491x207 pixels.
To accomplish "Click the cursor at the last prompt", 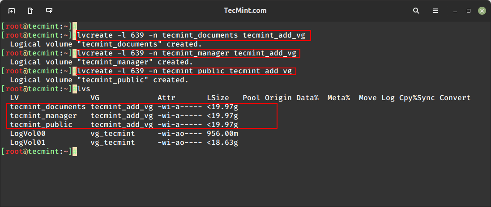I will (x=75, y=152).
